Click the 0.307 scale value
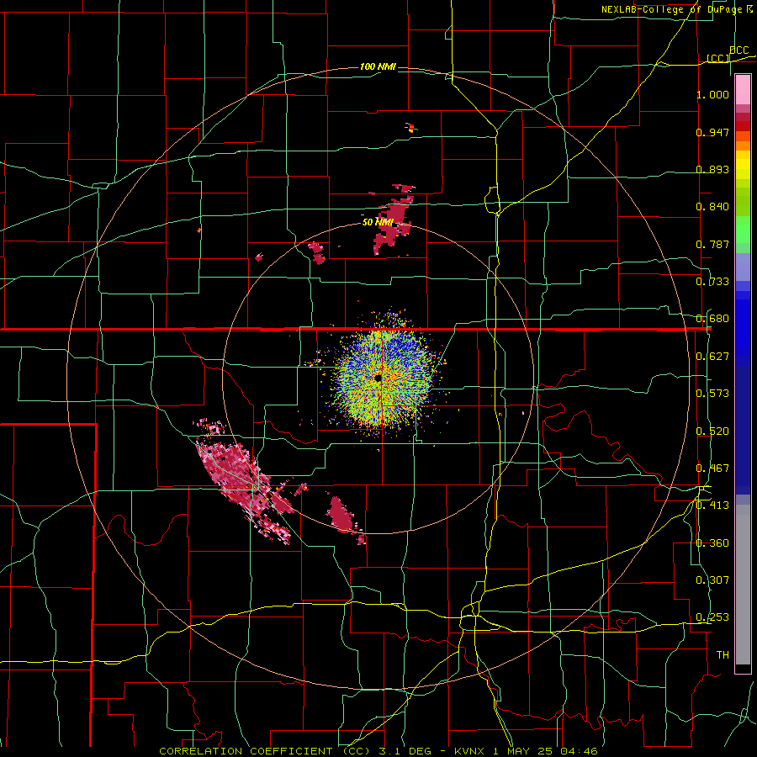The image size is (757, 757). click(712, 580)
